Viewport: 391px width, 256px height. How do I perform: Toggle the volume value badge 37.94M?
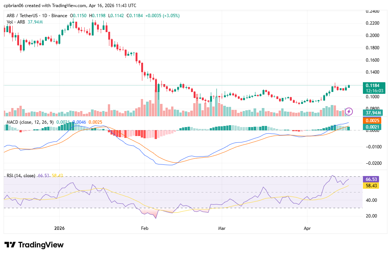(372, 112)
